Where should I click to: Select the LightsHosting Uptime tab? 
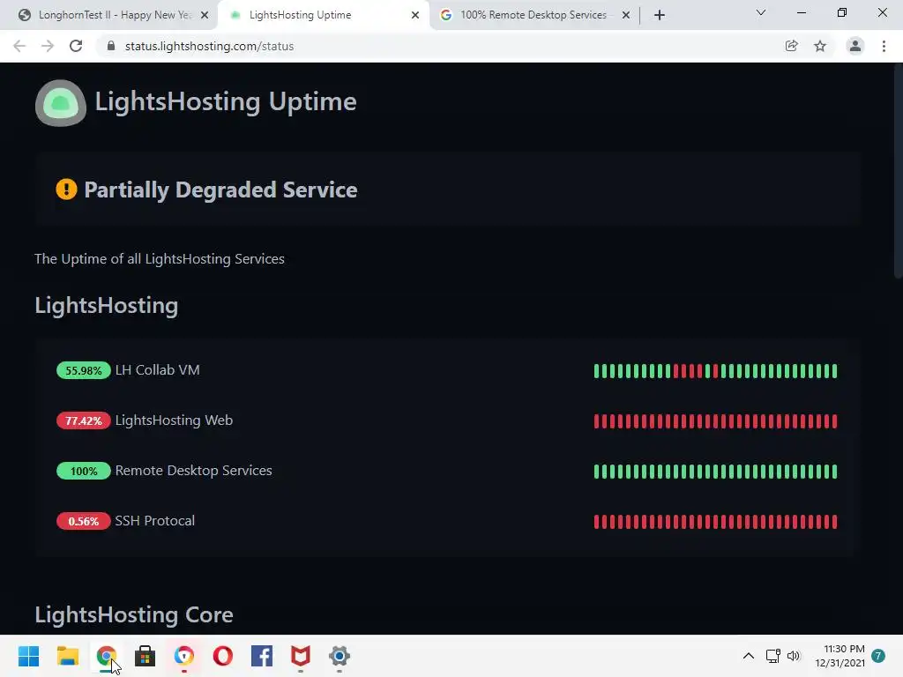click(x=323, y=15)
